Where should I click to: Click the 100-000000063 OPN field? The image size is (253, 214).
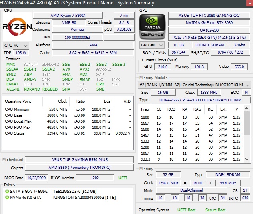pyautogui.click(x=78, y=38)
